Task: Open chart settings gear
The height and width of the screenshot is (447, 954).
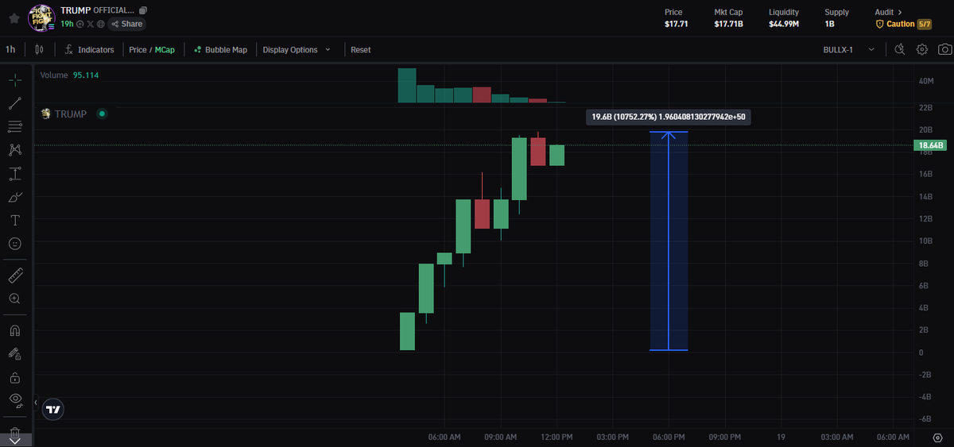Action: pyautogui.click(x=922, y=49)
